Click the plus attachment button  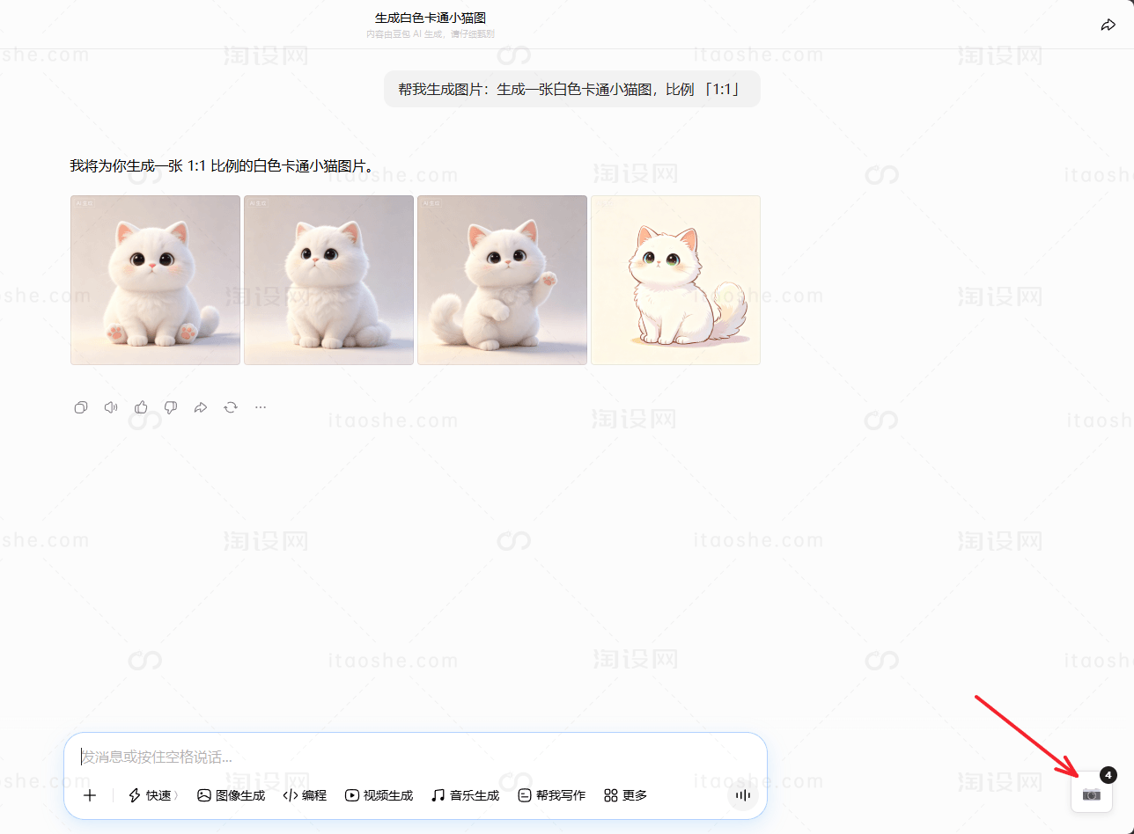pyautogui.click(x=90, y=795)
